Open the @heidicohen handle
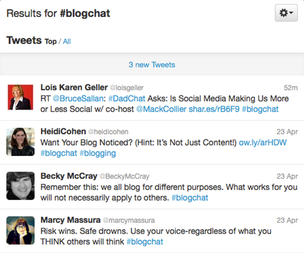 (108, 132)
